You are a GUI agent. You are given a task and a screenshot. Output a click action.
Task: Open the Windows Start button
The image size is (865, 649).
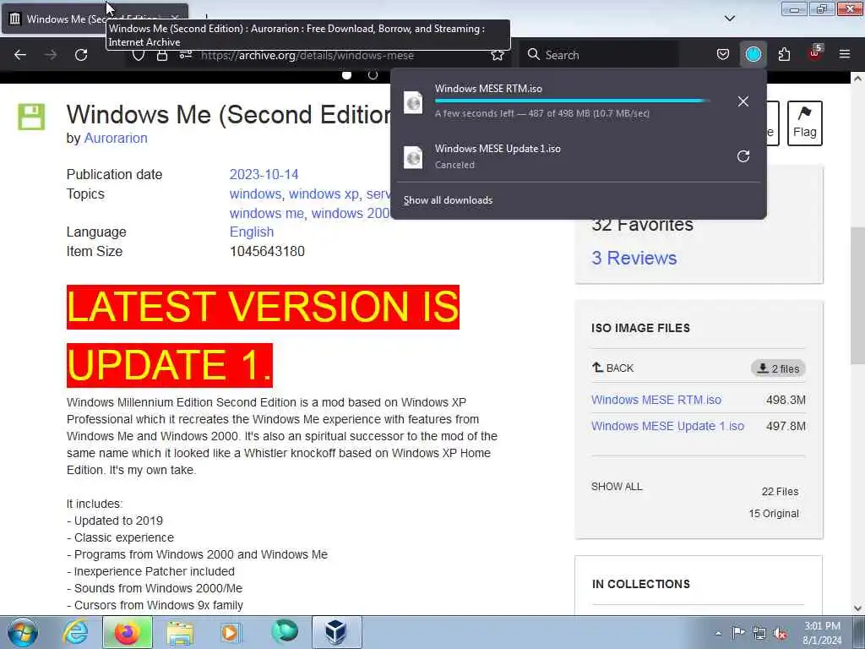23,632
